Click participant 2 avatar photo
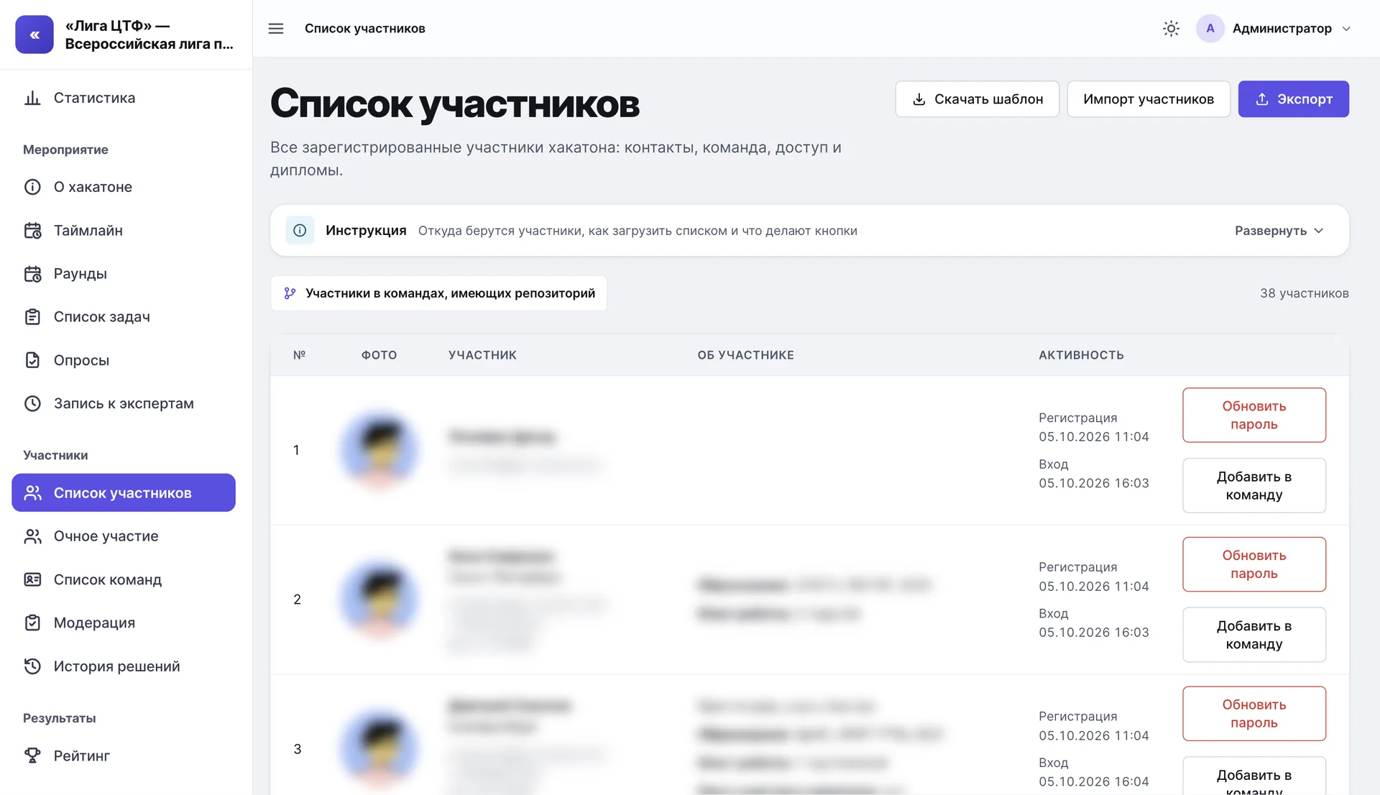The width and height of the screenshot is (1380, 795). (x=379, y=599)
